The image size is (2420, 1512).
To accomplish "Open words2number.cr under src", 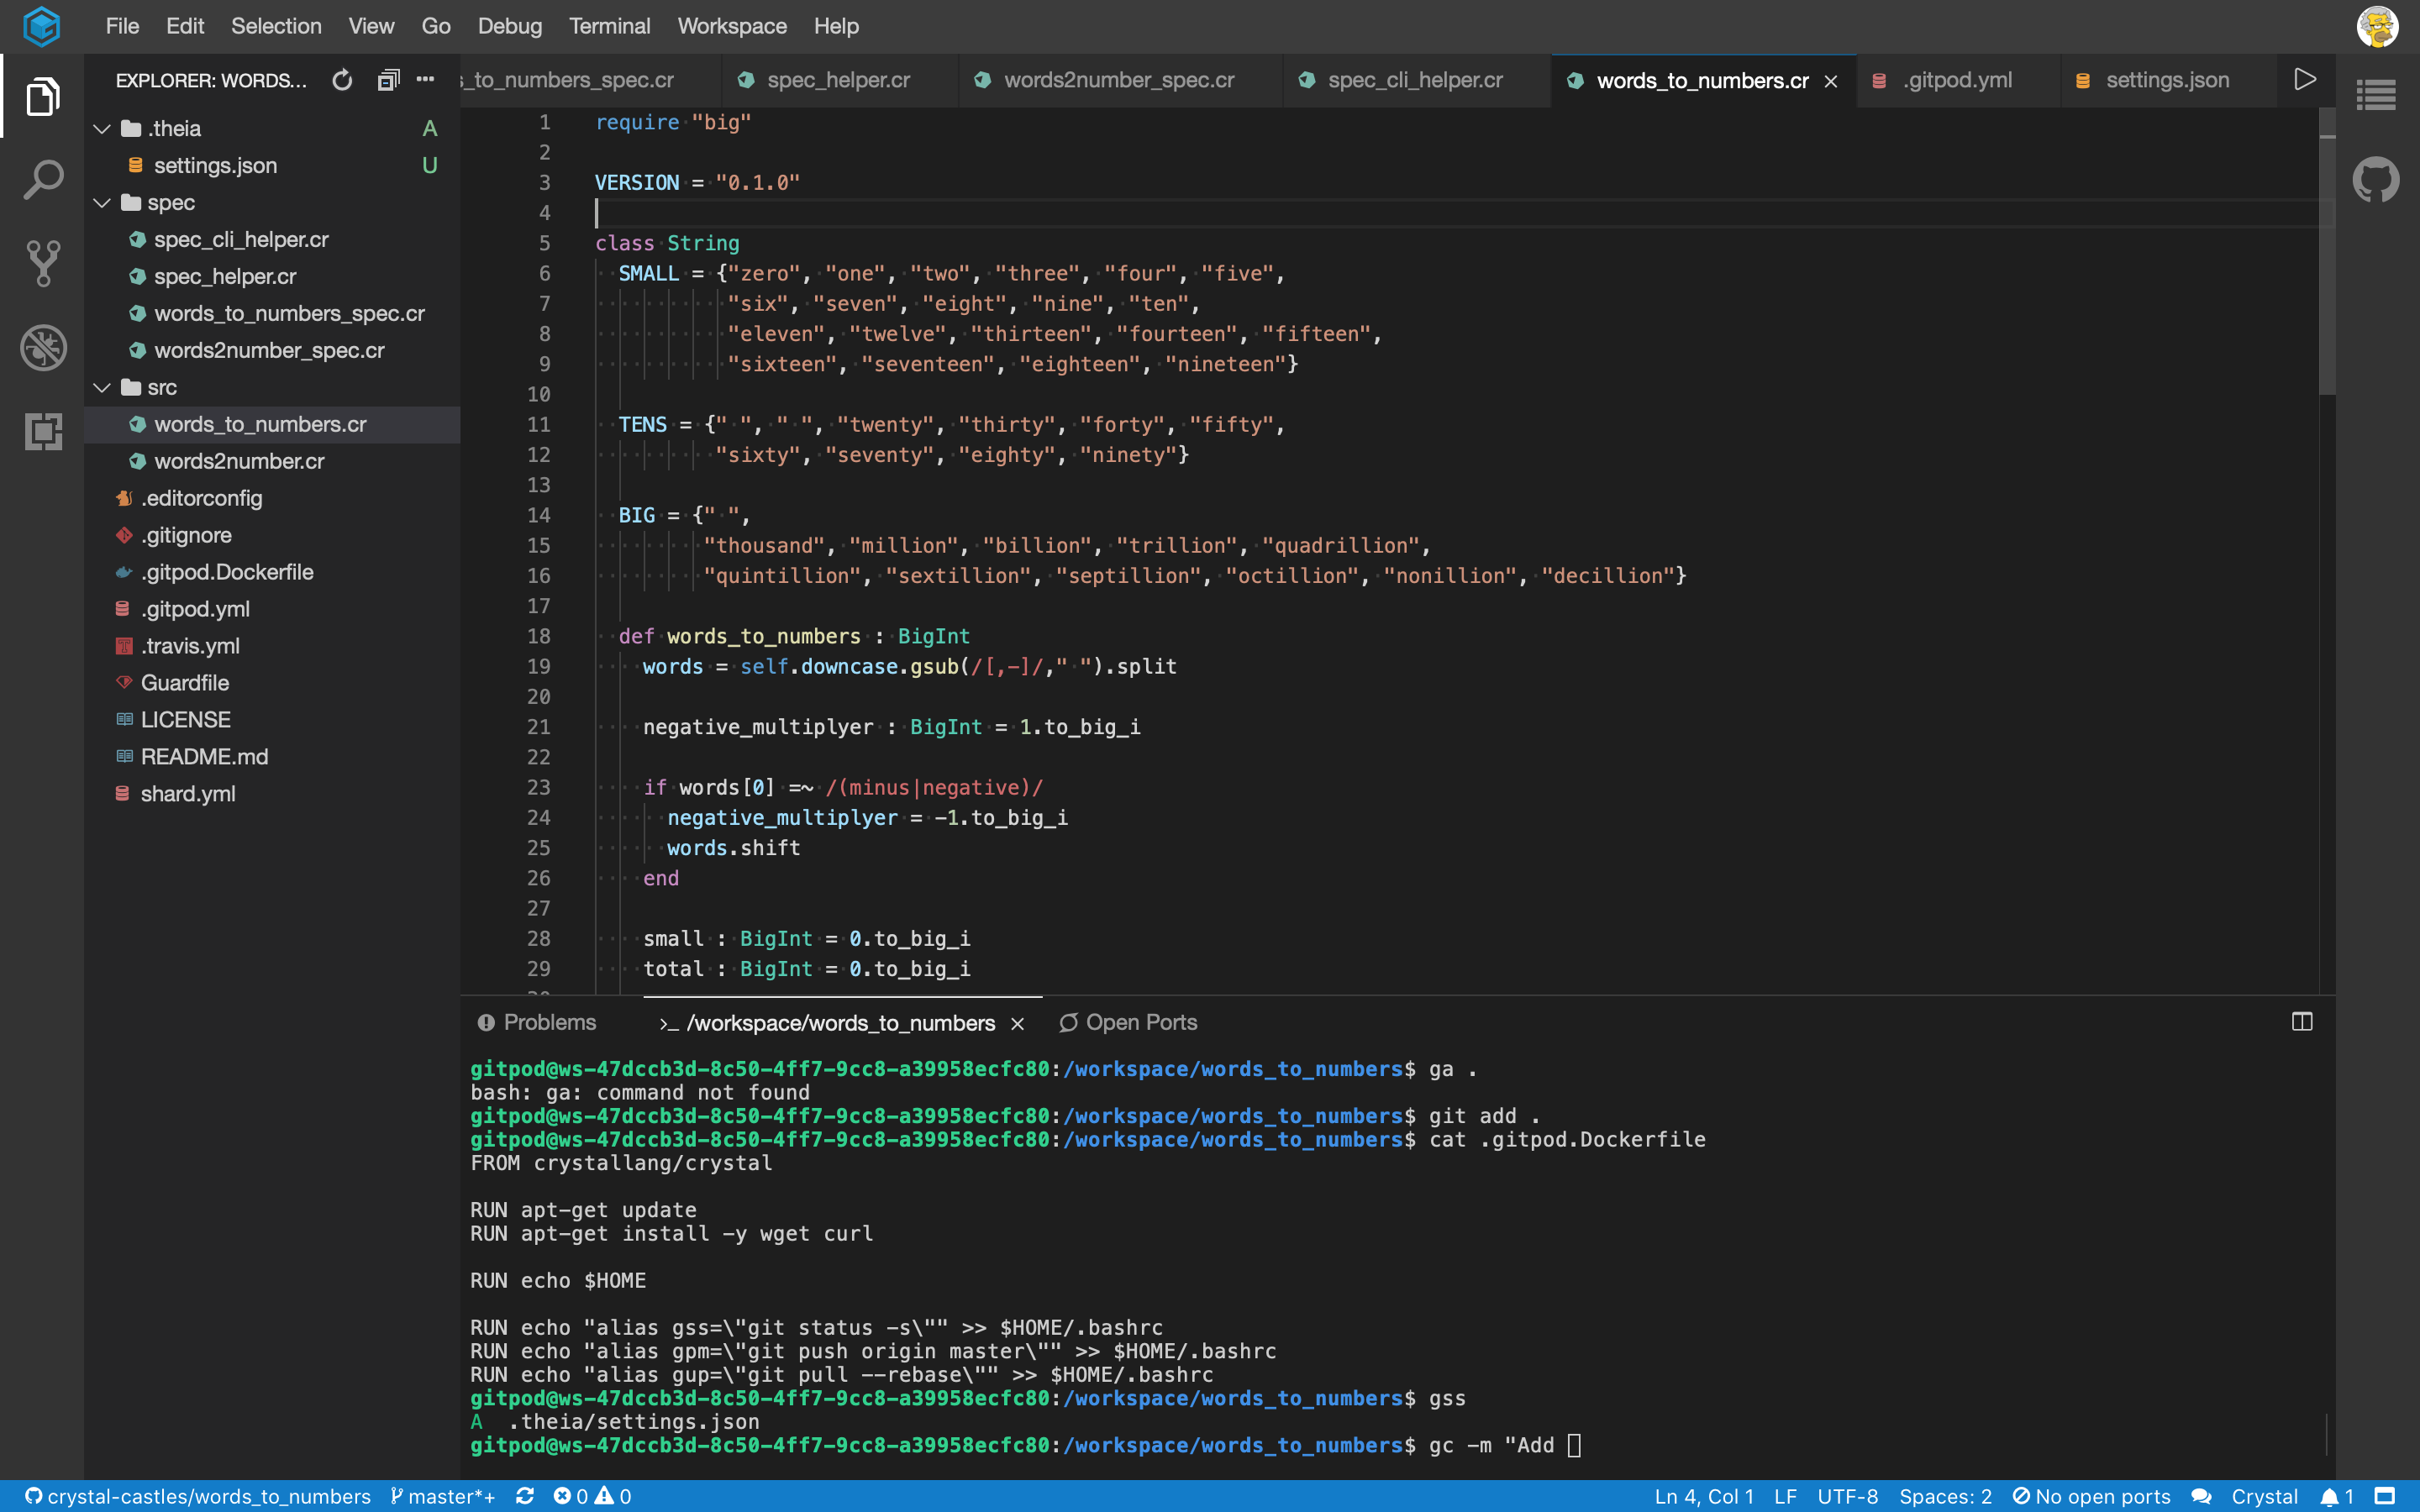I will click(x=272, y=461).
